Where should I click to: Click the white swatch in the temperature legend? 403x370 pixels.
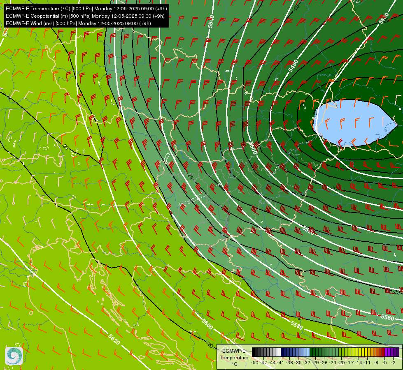click(280, 352)
